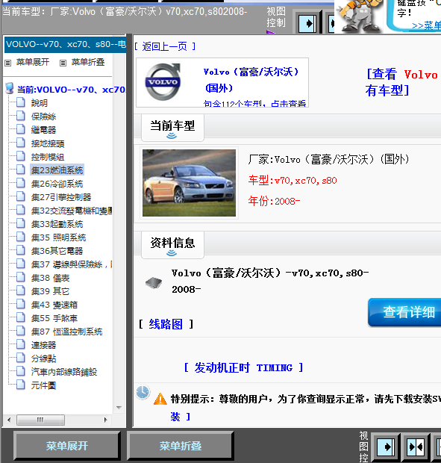Open the 保險絲 fuse entry

pyautogui.click(x=43, y=116)
